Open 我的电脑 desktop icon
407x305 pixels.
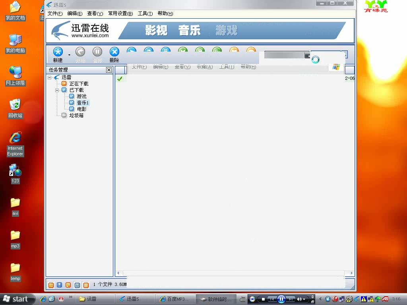coord(16,44)
